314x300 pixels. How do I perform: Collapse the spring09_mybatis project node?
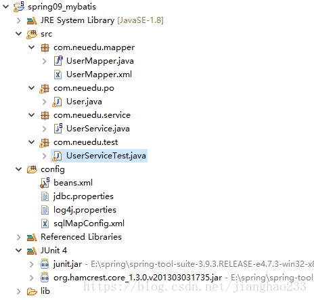(6, 7)
